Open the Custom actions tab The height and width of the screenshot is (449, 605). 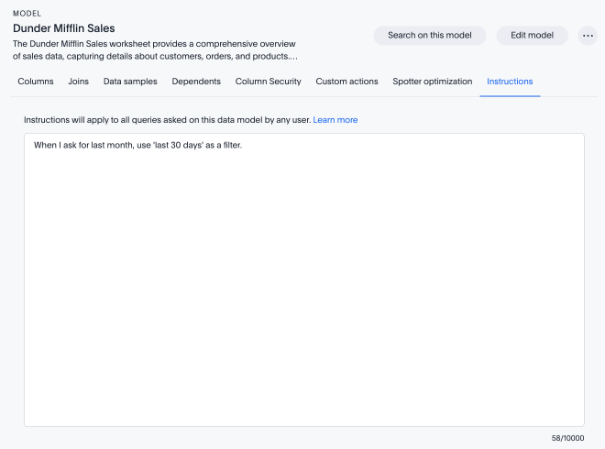(346, 82)
